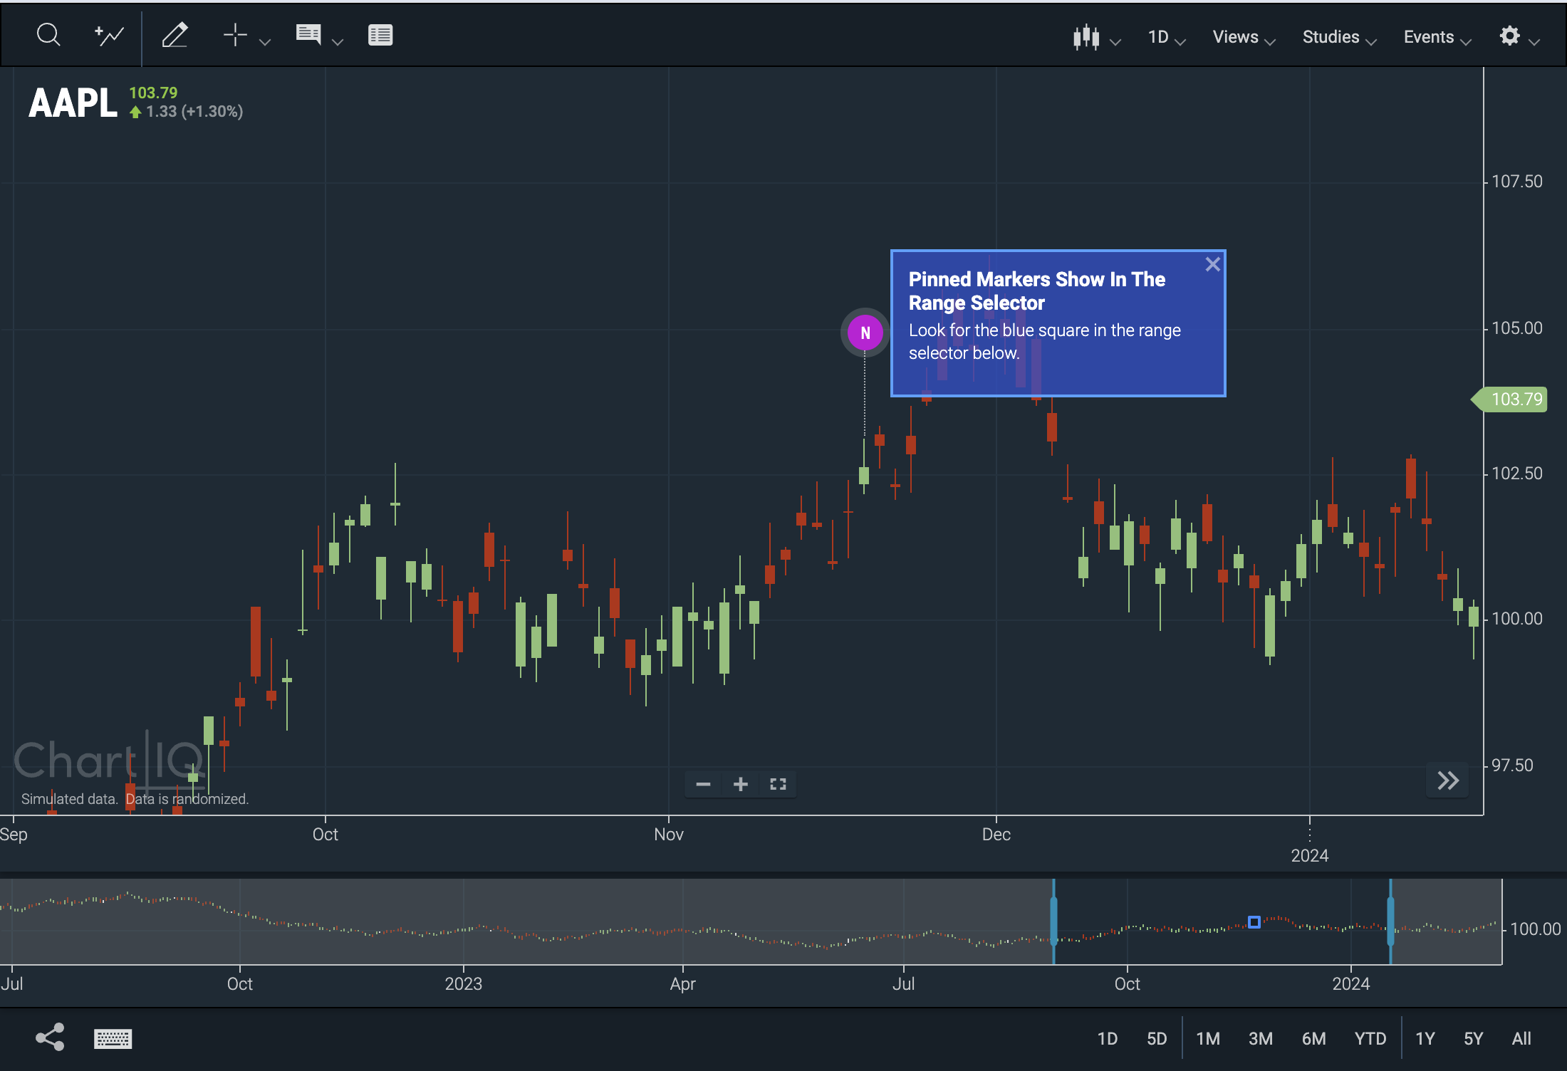
Task: Click the add comparison series icon
Action: click(x=109, y=35)
